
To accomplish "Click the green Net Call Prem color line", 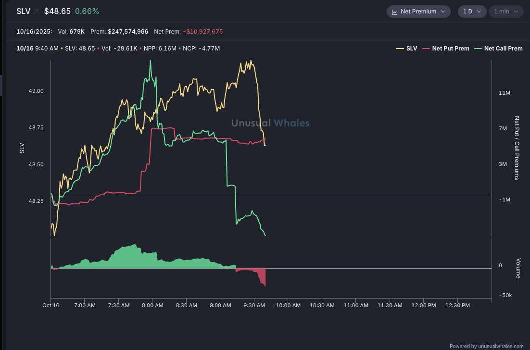I will [x=477, y=49].
